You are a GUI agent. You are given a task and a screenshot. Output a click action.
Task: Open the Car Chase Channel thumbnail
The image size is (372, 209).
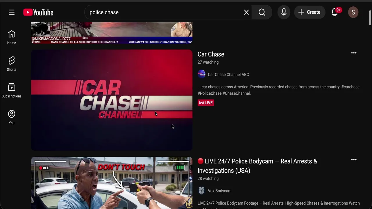(112, 100)
